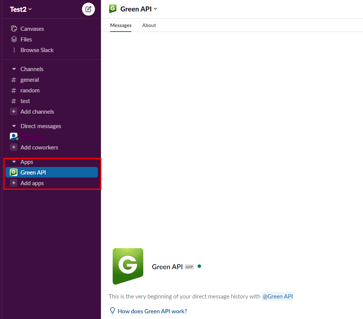363x319 pixels.
Task: Click Browse Slack in the sidebar
Action: coord(36,50)
